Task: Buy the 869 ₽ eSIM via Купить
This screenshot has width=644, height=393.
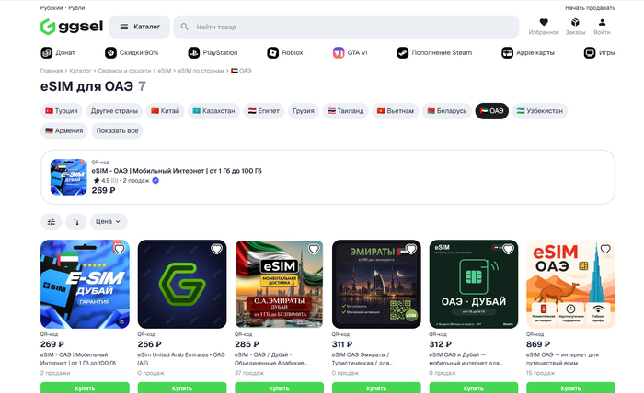Action: 571,387
